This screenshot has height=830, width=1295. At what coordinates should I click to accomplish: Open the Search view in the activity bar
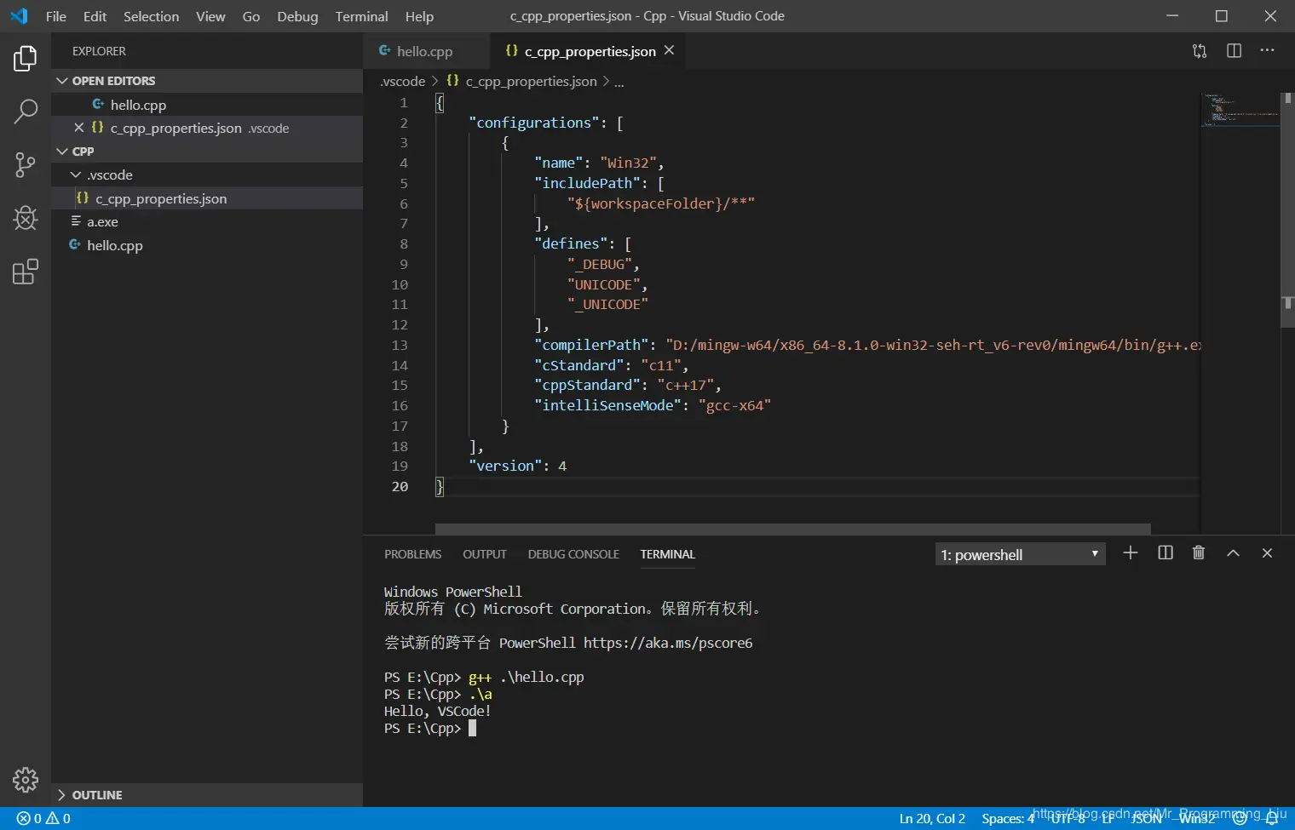point(26,111)
